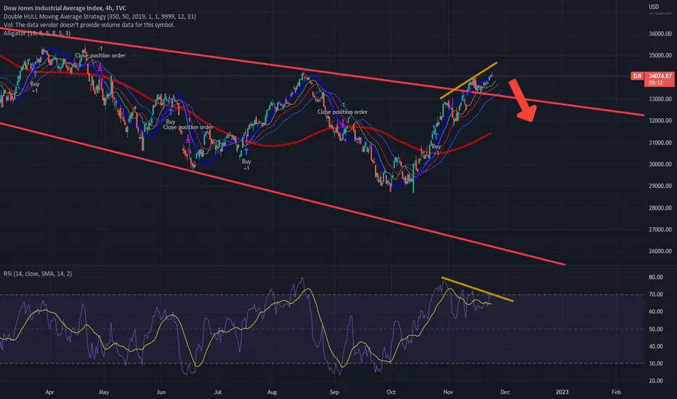677x399 pixels.
Task: Click the Dec label on time axis
Action: [x=505, y=392]
